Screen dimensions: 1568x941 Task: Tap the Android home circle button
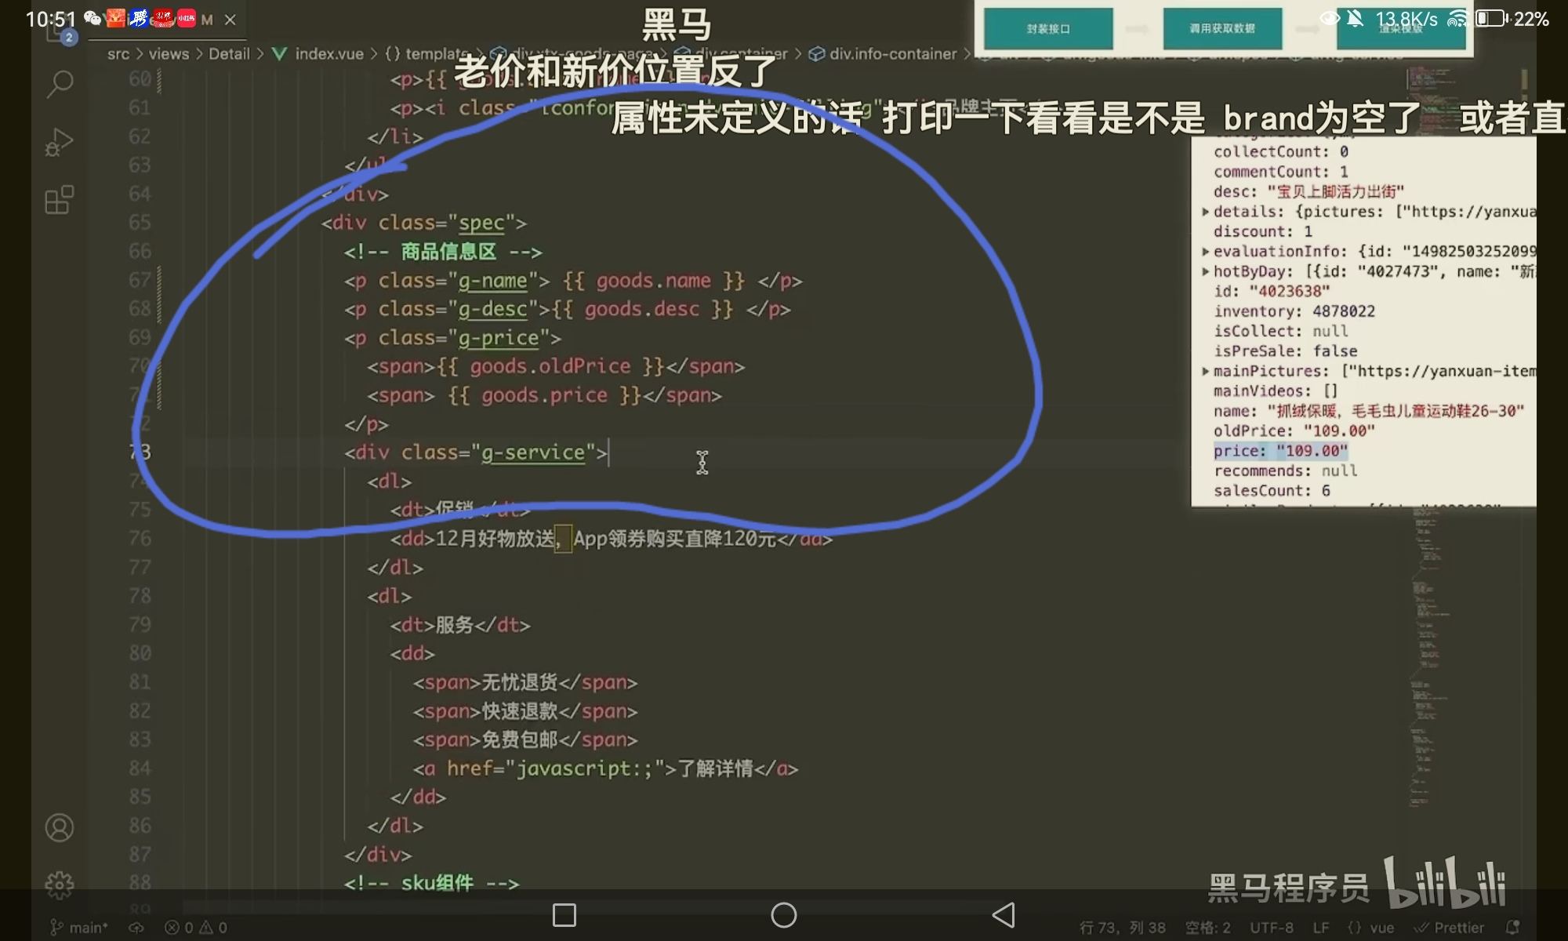pyautogui.click(x=784, y=915)
